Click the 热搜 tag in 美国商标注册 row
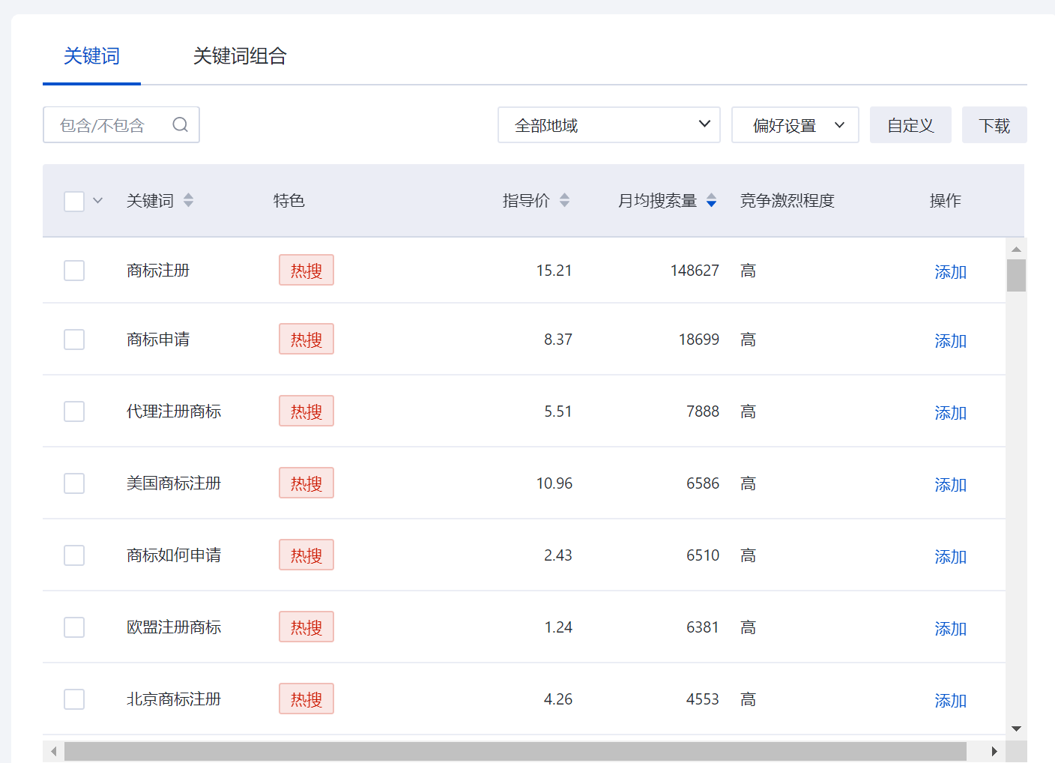Viewport: 1055px width, 763px height. tap(306, 483)
